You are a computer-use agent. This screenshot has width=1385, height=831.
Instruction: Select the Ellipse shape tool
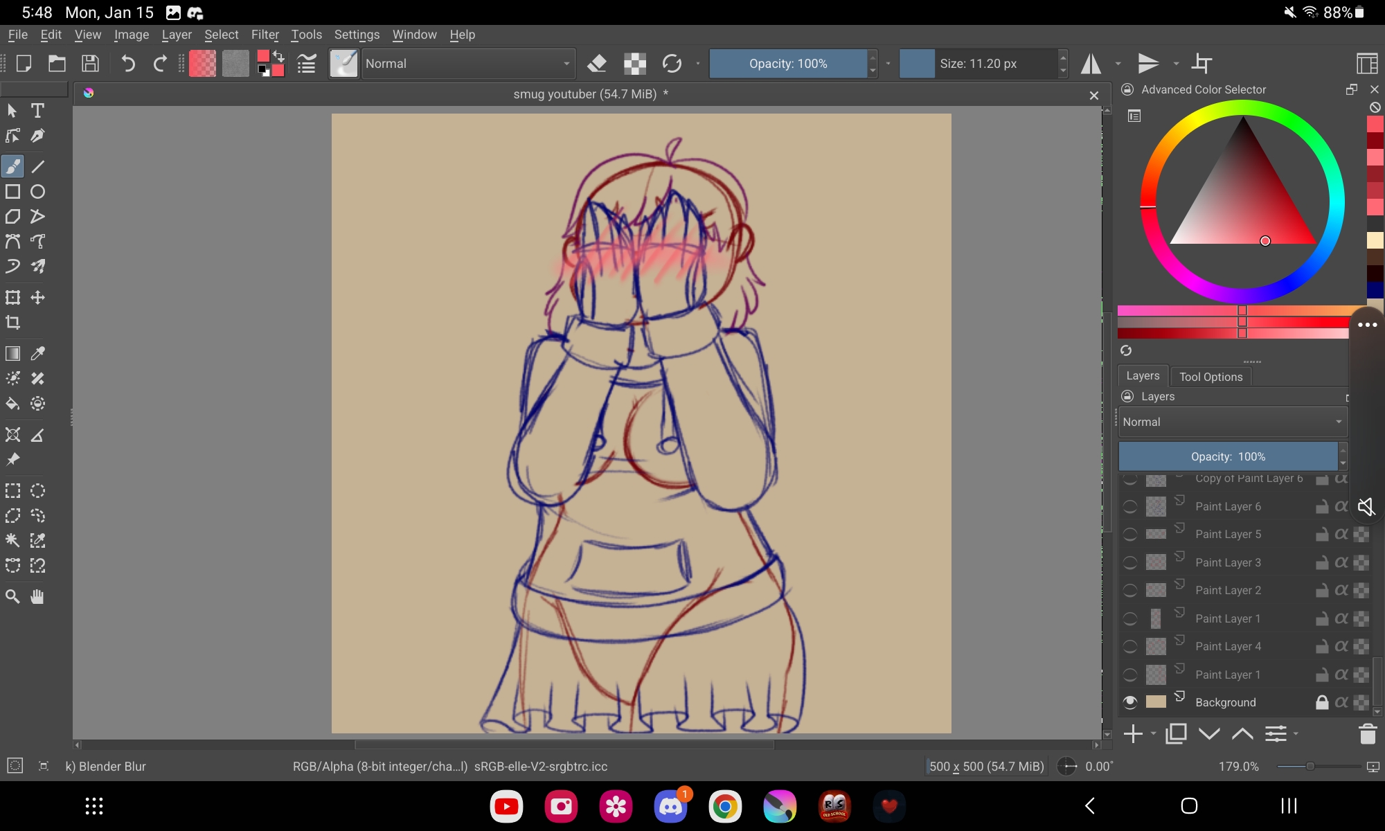coord(38,192)
